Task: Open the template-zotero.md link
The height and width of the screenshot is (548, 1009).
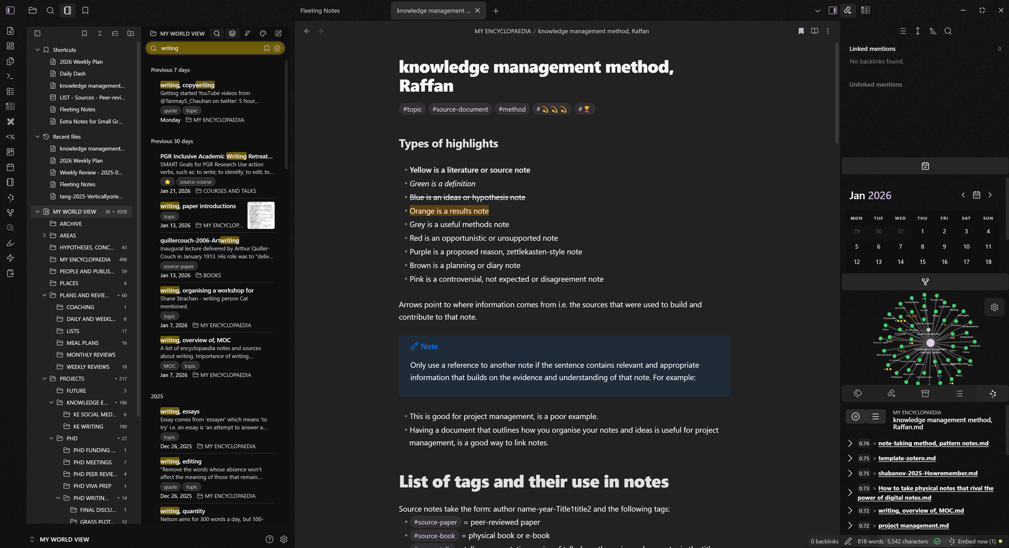Action: pyautogui.click(x=907, y=458)
